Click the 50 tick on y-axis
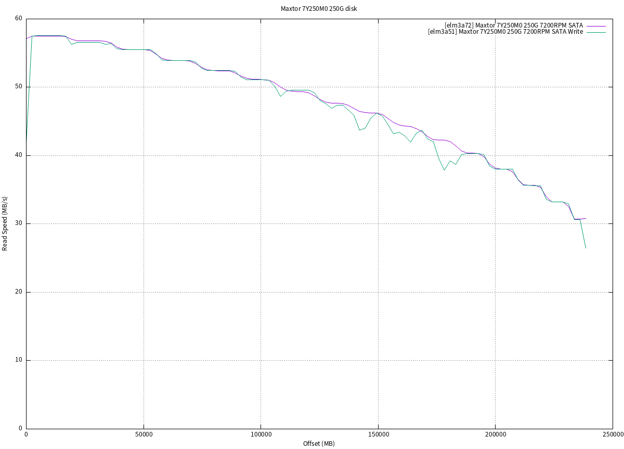Screen dimensions: 624x449 coord(19,87)
